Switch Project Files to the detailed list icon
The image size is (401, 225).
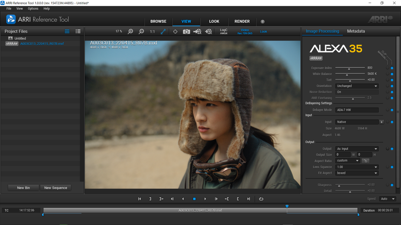tap(78, 31)
